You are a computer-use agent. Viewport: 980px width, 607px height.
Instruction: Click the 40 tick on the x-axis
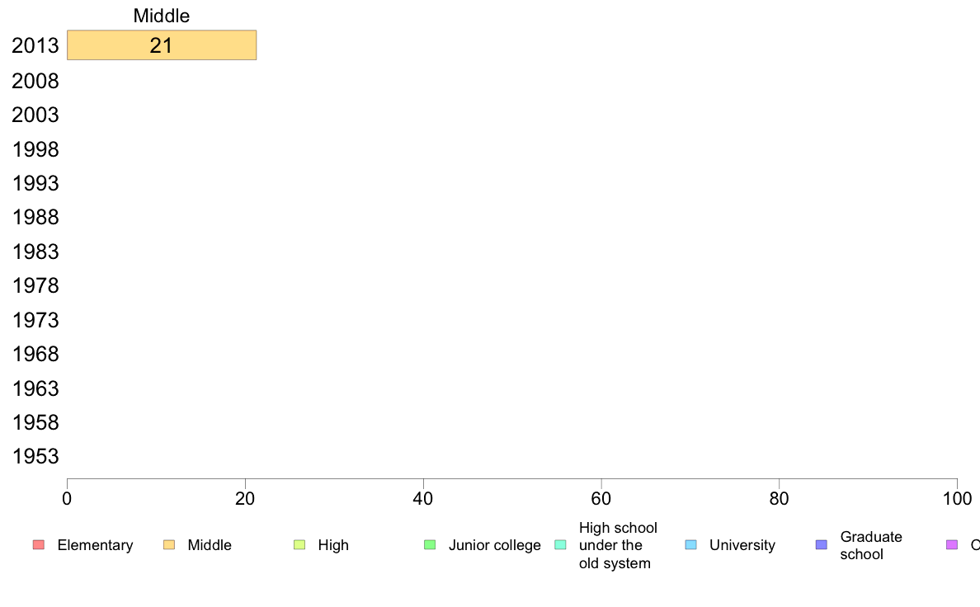[x=423, y=498]
